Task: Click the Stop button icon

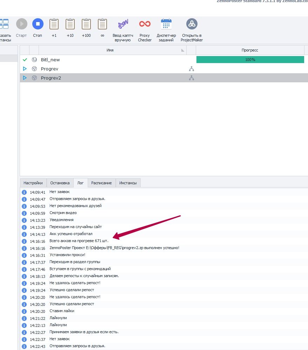Action: pyautogui.click(x=38, y=24)
